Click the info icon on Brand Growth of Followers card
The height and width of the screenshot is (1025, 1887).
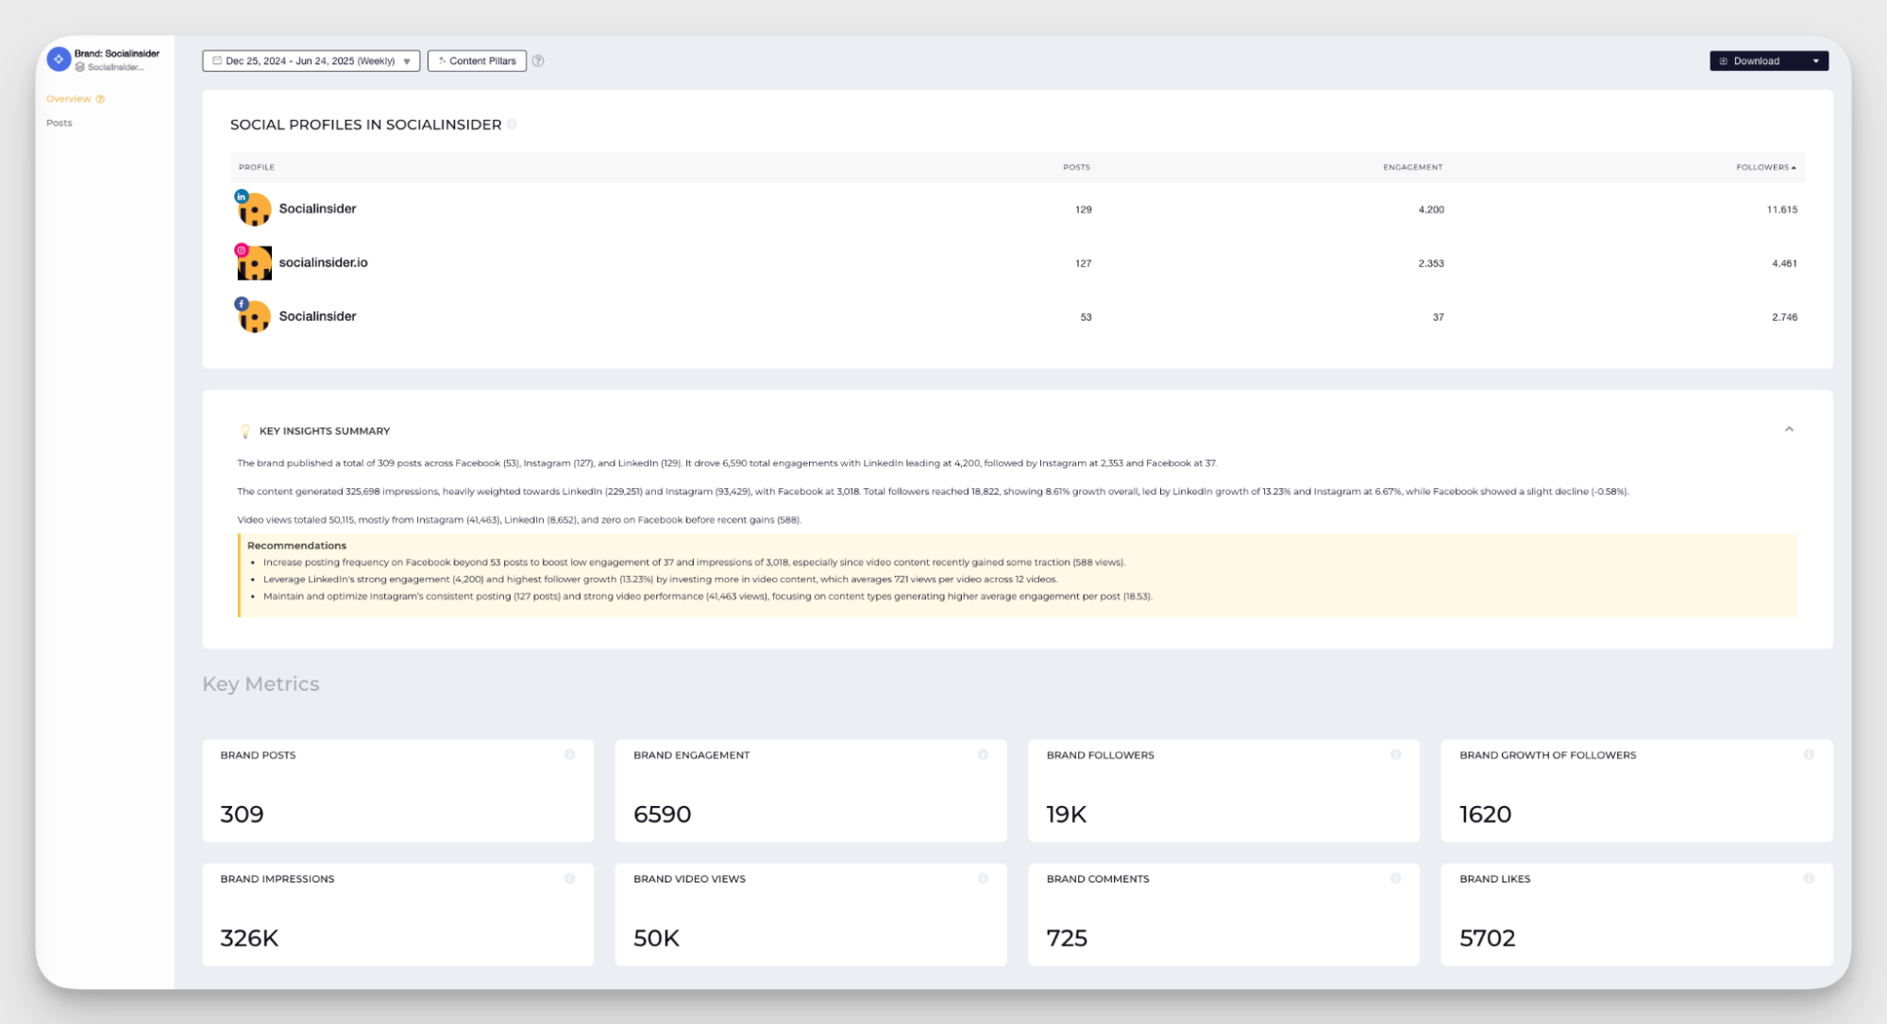[x=1809, y=754]
